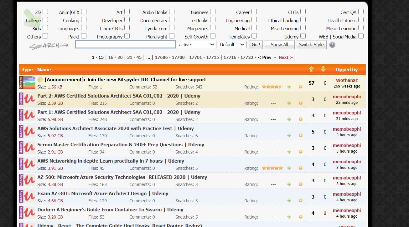Check the e-Books checkbox

tap(213, 20)
